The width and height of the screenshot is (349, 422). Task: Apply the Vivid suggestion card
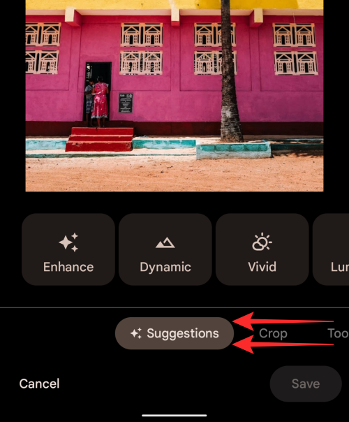pos(262,249)
